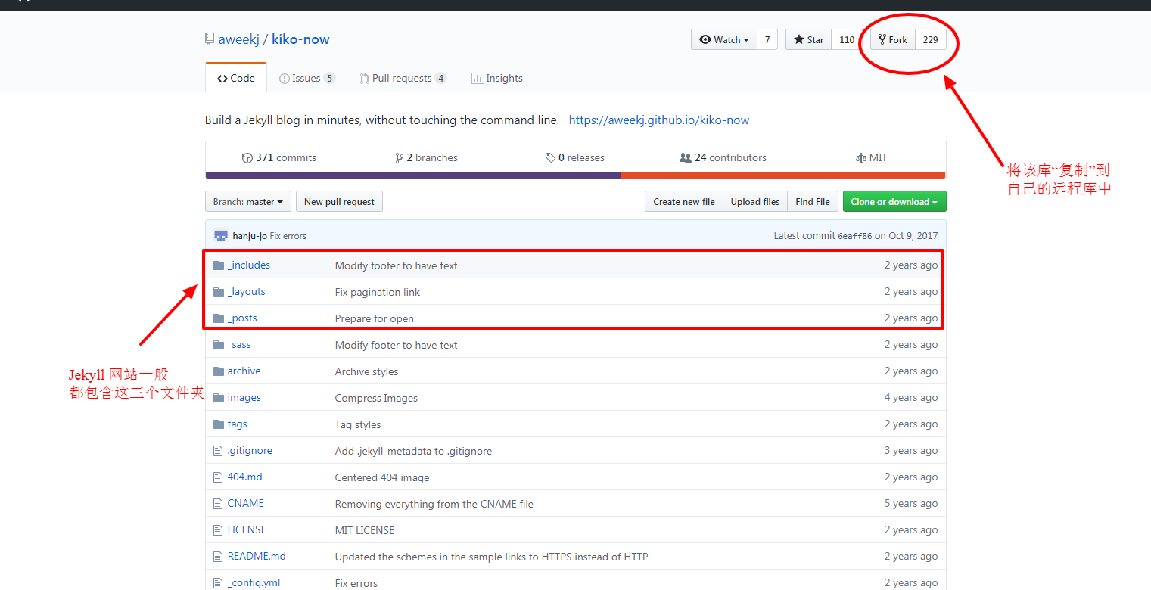Switch to the Code tab

236,79
